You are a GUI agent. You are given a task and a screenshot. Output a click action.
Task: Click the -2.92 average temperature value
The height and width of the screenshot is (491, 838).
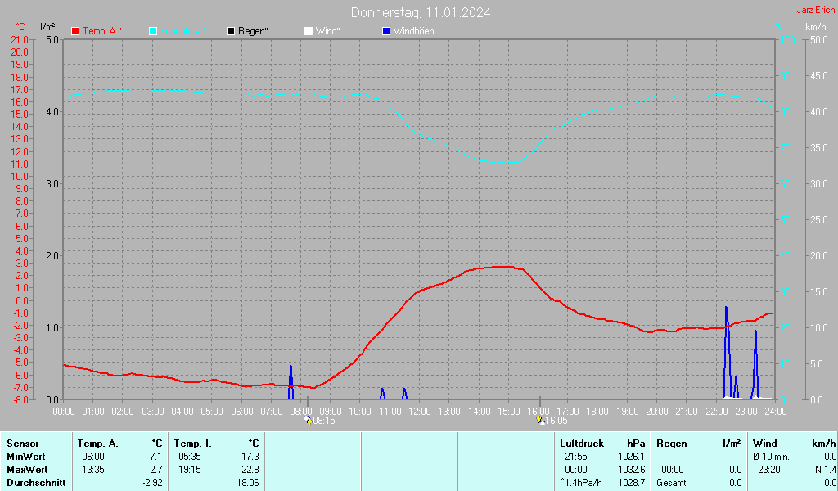click(x=151, y=483)
